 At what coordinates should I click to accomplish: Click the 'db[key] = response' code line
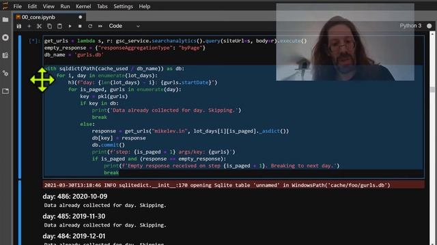point(119,138)
